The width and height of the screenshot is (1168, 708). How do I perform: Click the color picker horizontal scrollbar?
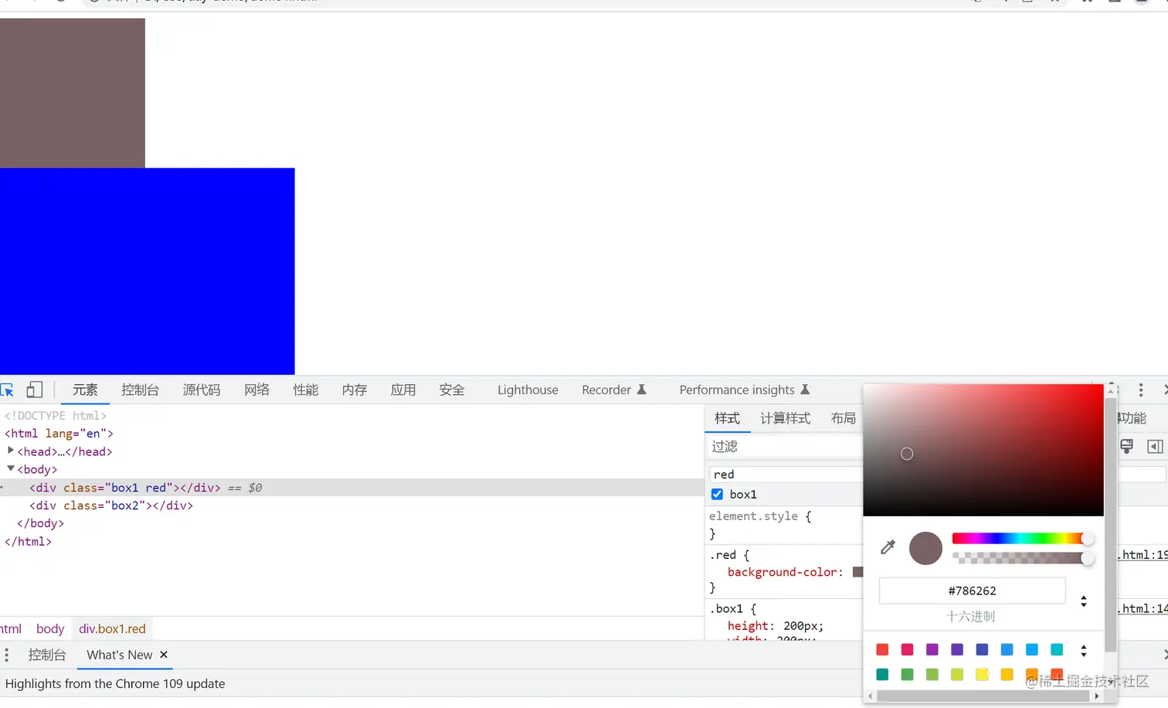[x=983, y=696]
